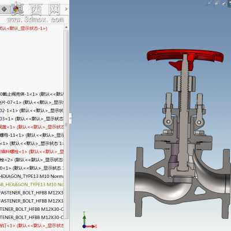Screen dimensions: 231x231
Task: Select the tree row ending 片-07<1>
Action: pyautogui.click(x=32, y=102)
